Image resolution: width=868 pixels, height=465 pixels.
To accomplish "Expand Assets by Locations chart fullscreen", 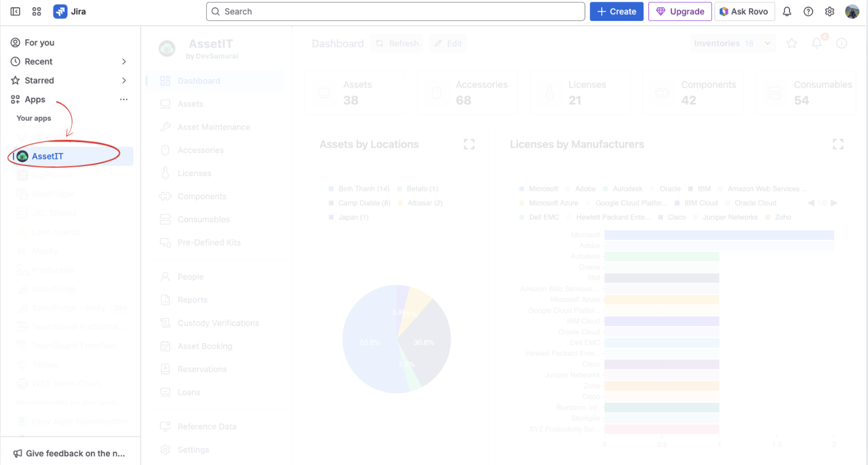I will 469,144.
